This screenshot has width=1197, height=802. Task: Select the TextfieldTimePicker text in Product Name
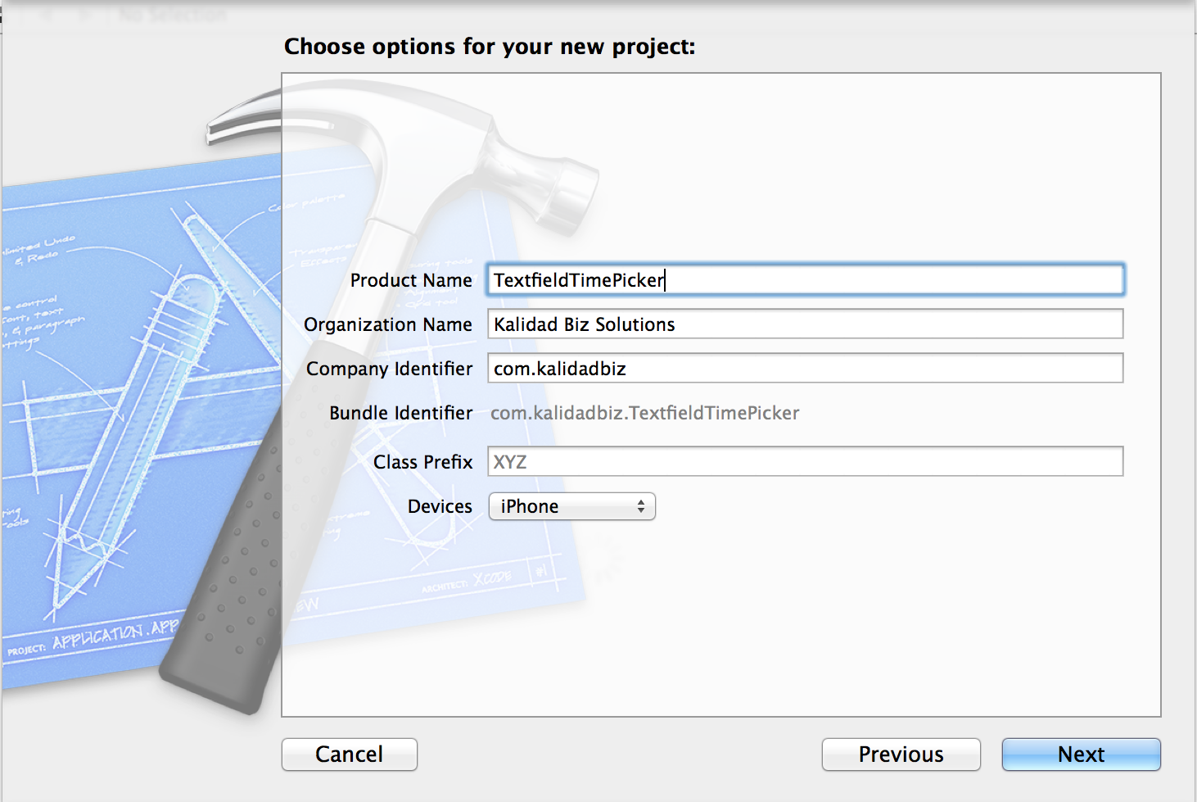coord(576,280)
